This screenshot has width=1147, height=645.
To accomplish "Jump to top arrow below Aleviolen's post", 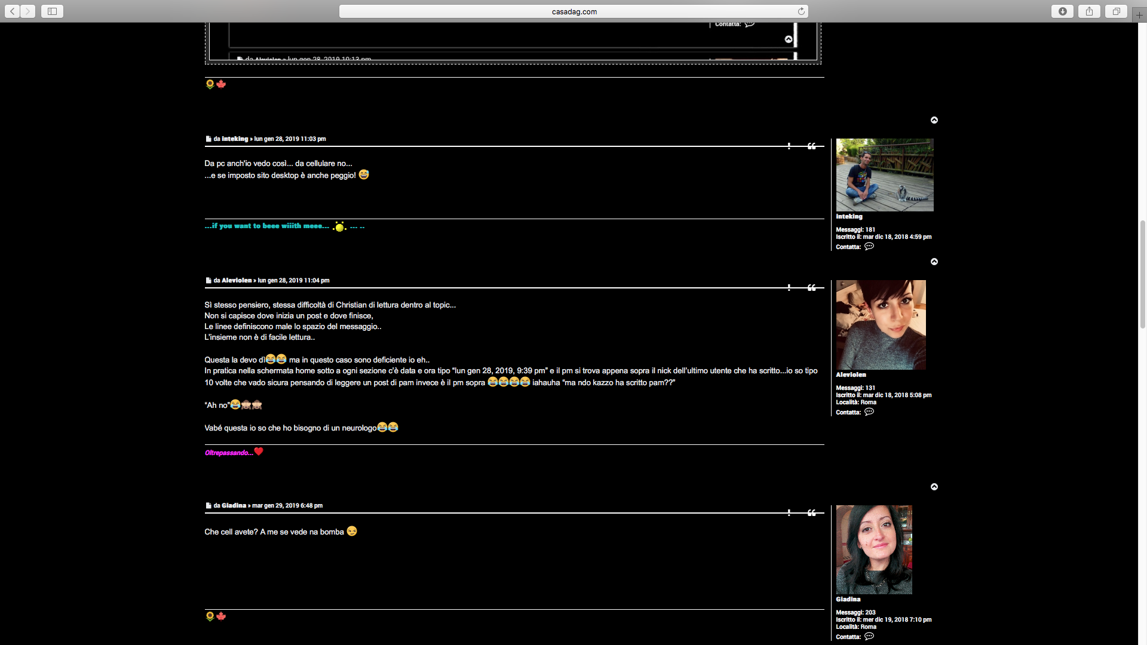I will (934, 487).
